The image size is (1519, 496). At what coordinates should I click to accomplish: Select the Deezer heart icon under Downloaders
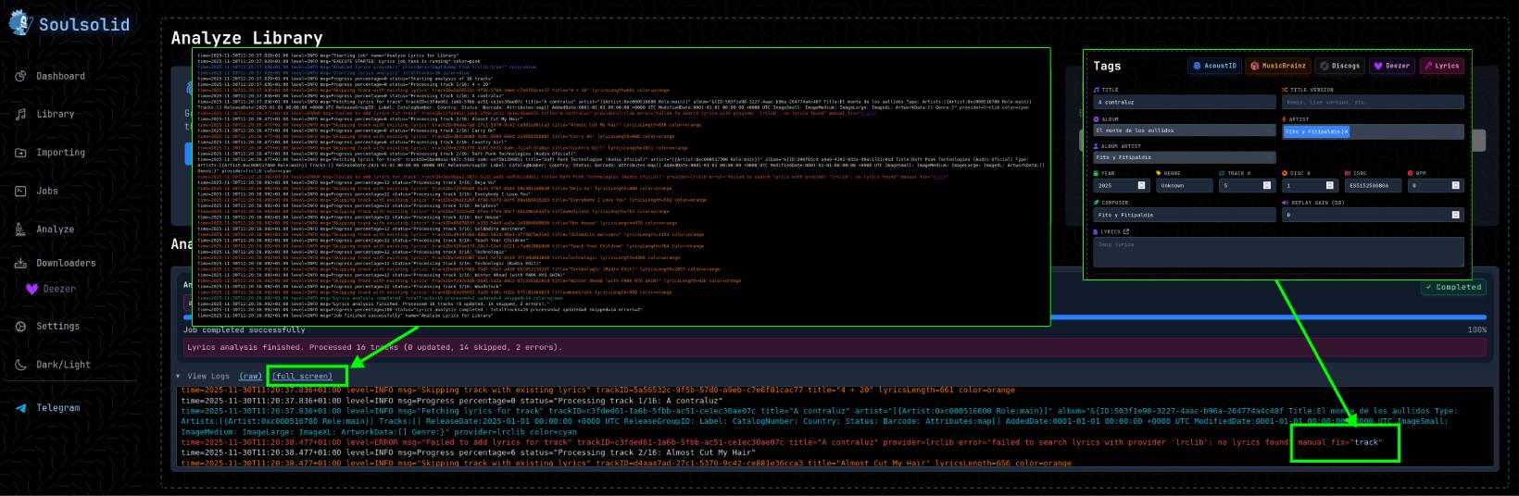click(x=32, y=289)
